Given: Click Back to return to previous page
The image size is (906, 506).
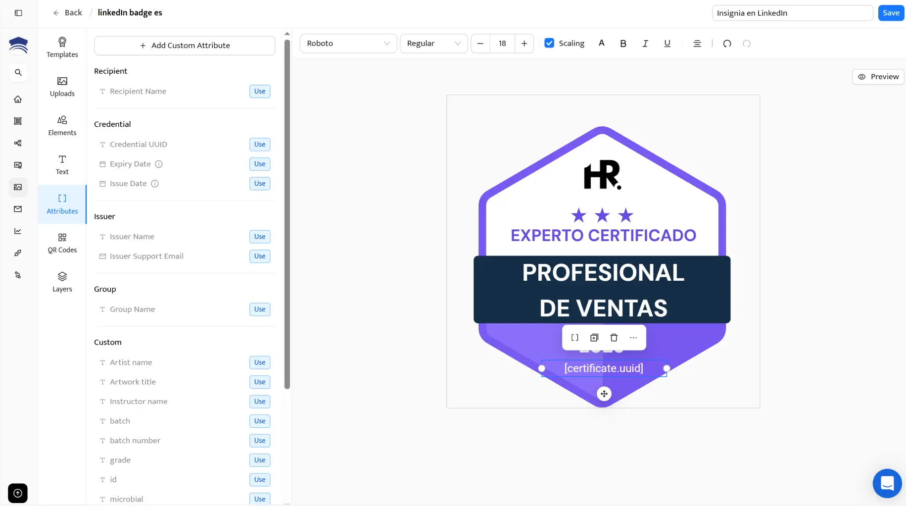Looking at the screenshot, I should [67, 12].
